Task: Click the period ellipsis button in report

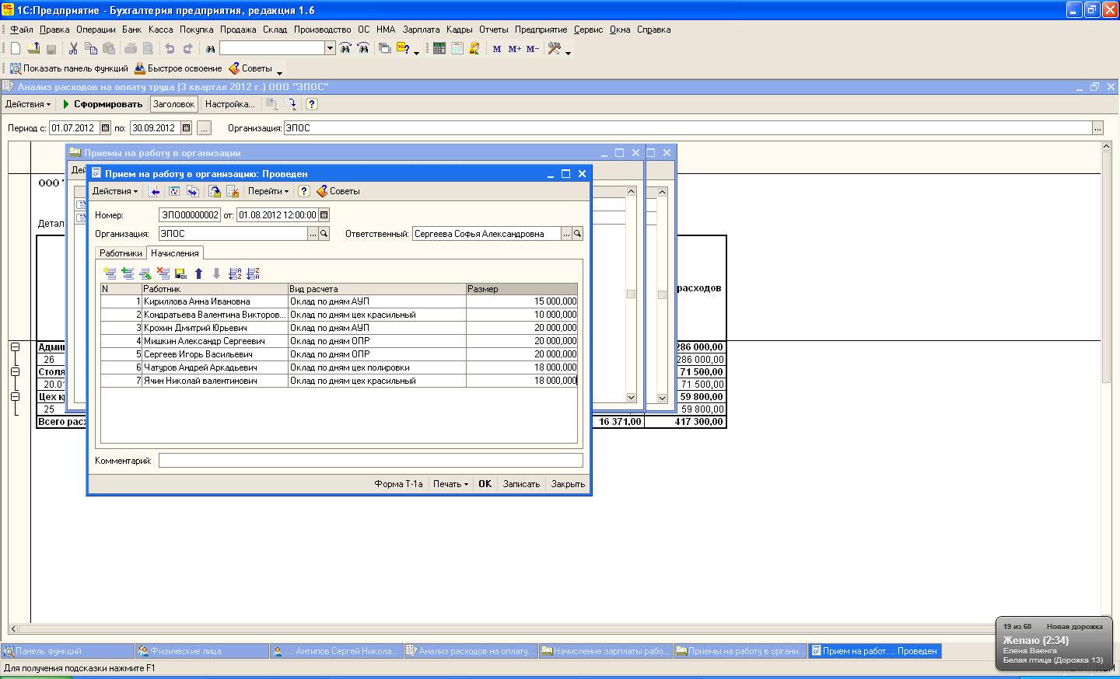Action: [204, 128]
